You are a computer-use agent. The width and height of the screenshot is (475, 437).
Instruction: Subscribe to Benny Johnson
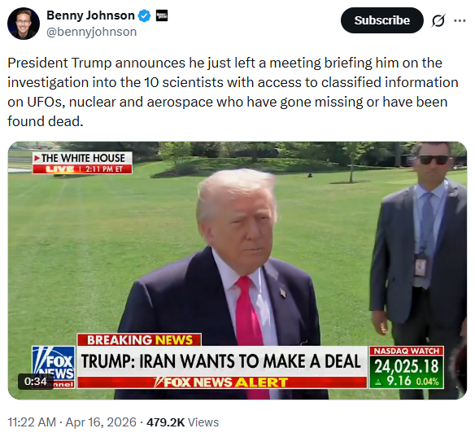click(x=382, y=20)
